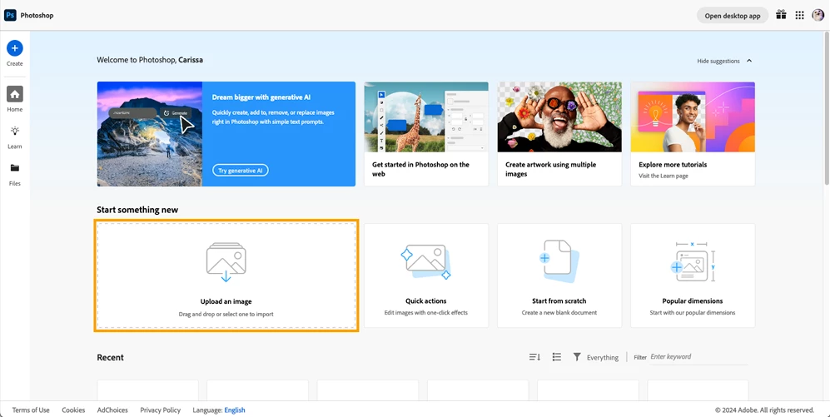Viewport: 830px width, 417px height.
Task: Open the Quick actions card
Action: 426,276
